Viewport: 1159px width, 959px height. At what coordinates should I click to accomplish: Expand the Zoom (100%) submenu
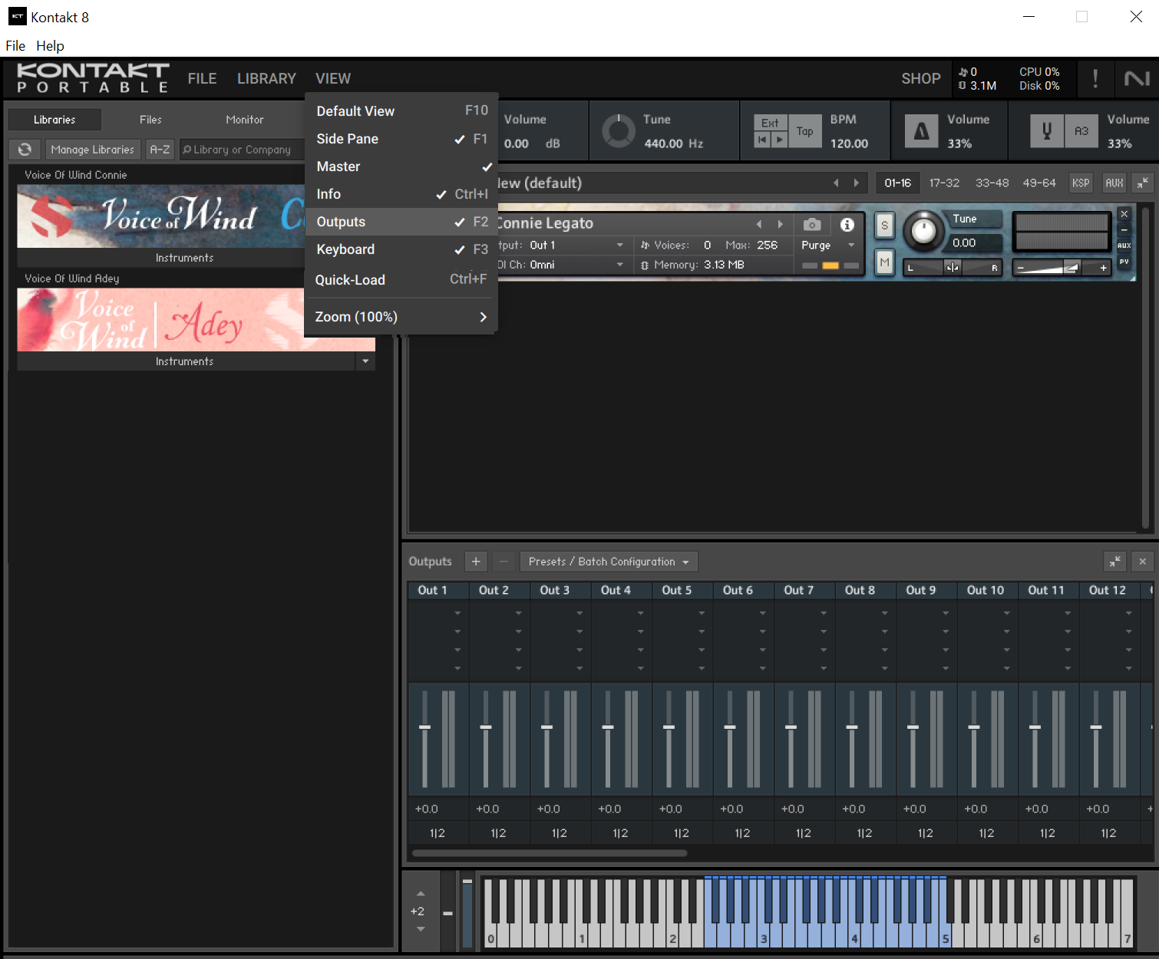click(401, 317)
